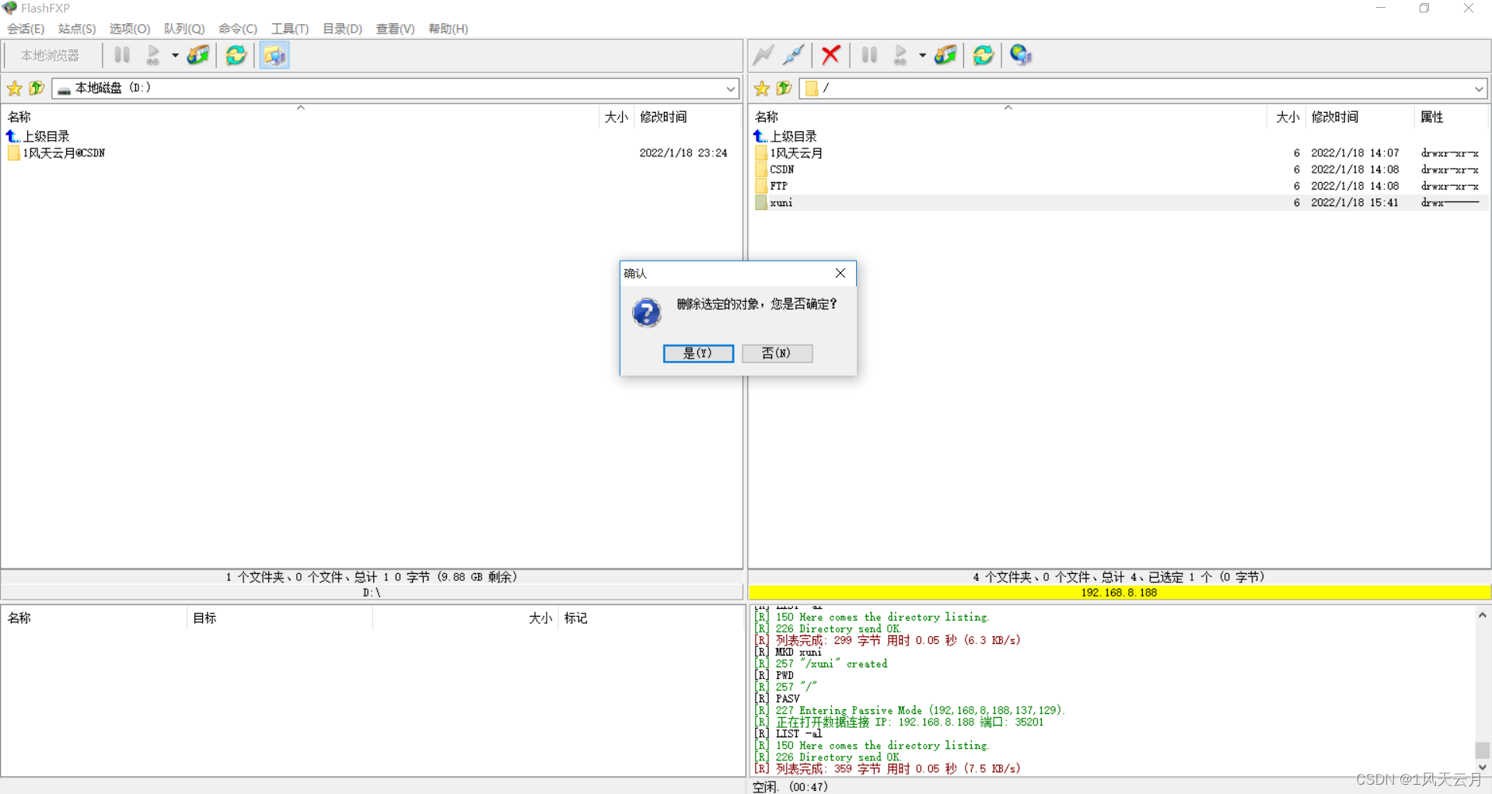Screen dimensions: 1492x794
Task: Select local folder 1风天云月@CSDN
Action: pyautogui.click(x=64, y=153)
